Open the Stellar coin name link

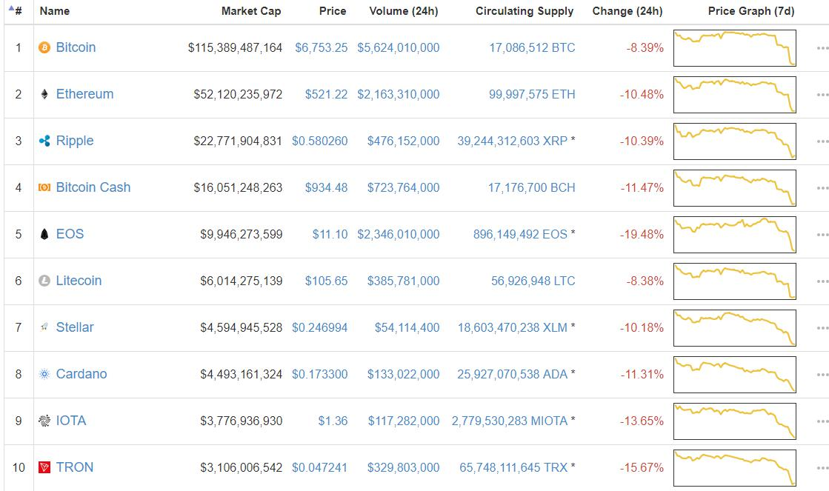pyautogui.click(x=75, y=327)
